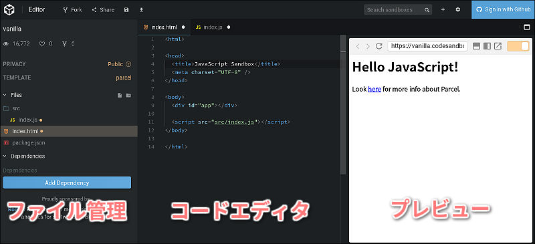Go back in preview browser
This screenshot has height=244, width=535.
(357, 46)
